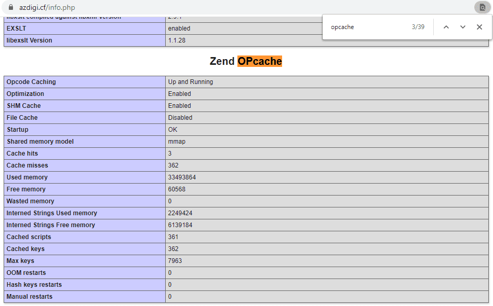The image size is (493, 306).
Task: Go to previous search match arrow
Action: pyautogui.click(x=446, y=27)
